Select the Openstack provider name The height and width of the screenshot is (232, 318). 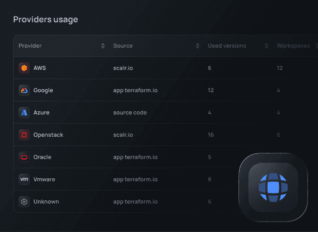point(48,135)
